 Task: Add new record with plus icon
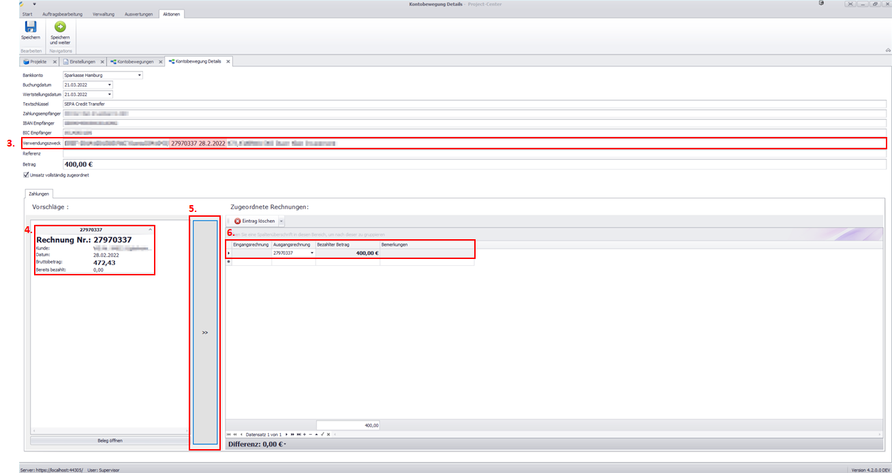pyautogui.click(x=304, y=434)
